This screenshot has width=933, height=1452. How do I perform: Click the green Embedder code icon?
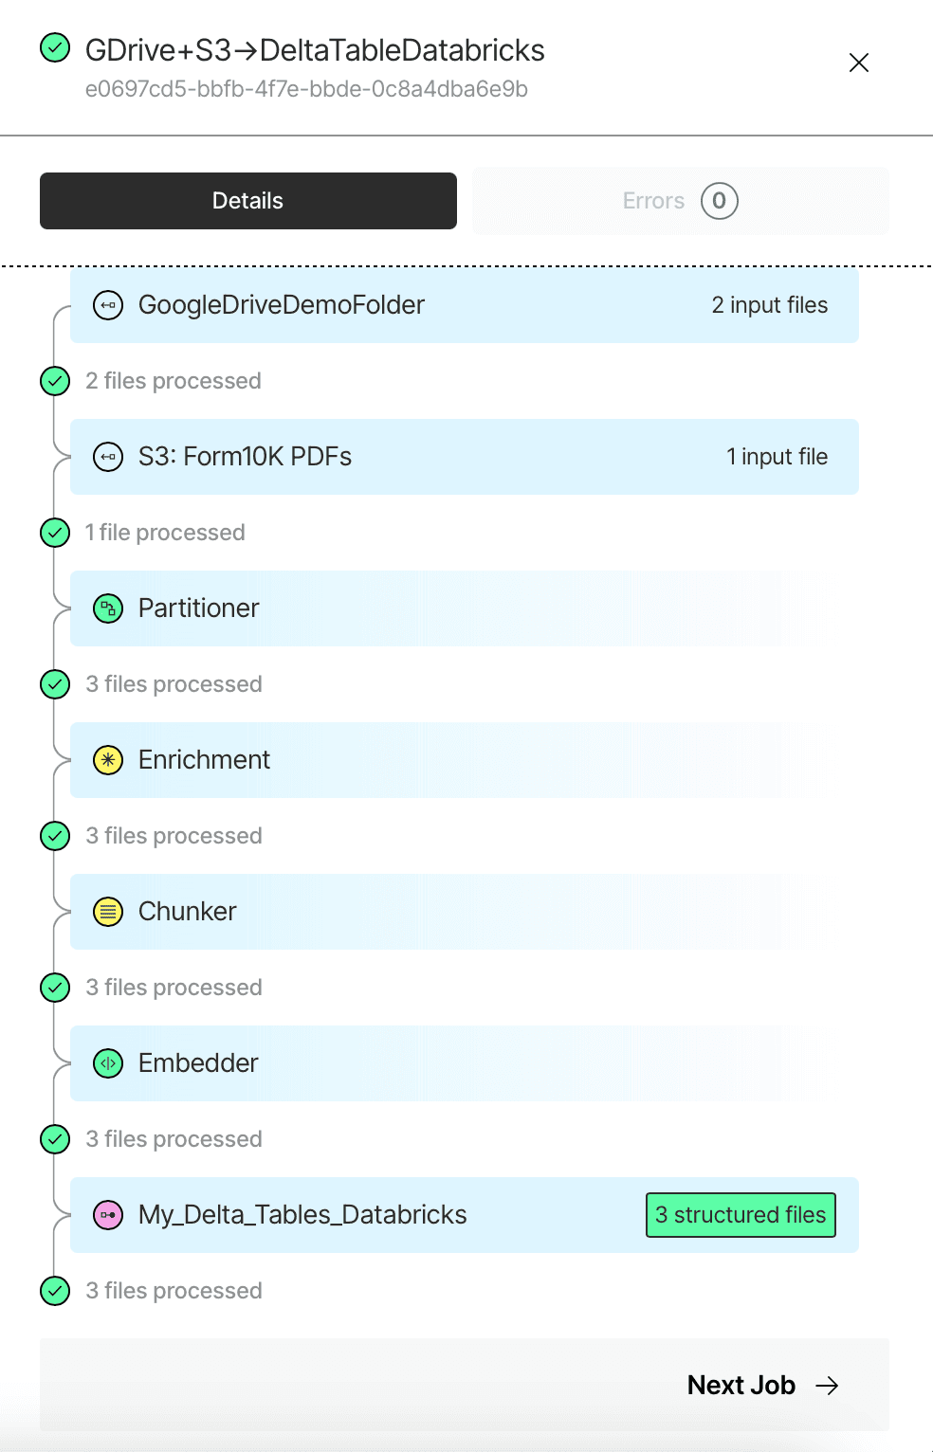click(108, 1063)
